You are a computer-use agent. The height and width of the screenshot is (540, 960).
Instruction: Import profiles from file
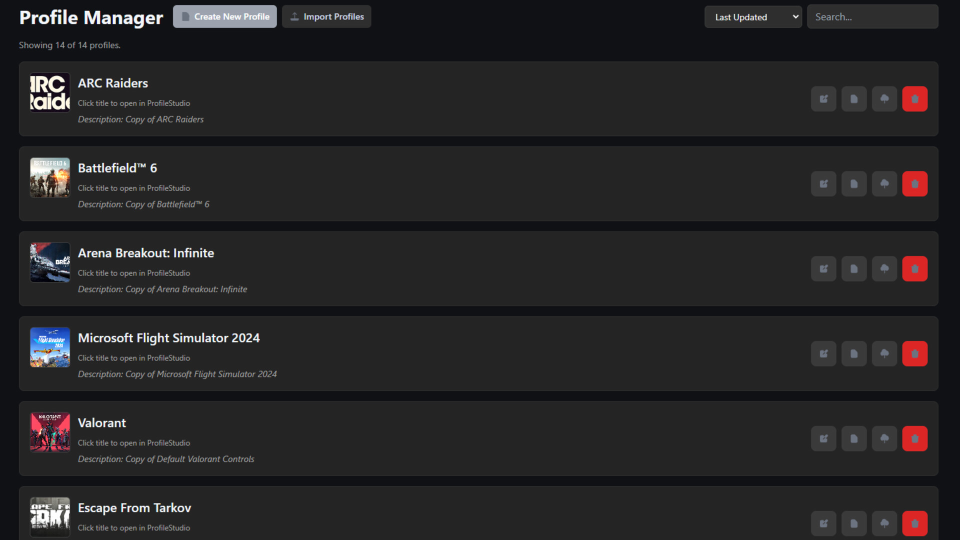(326, 16)
